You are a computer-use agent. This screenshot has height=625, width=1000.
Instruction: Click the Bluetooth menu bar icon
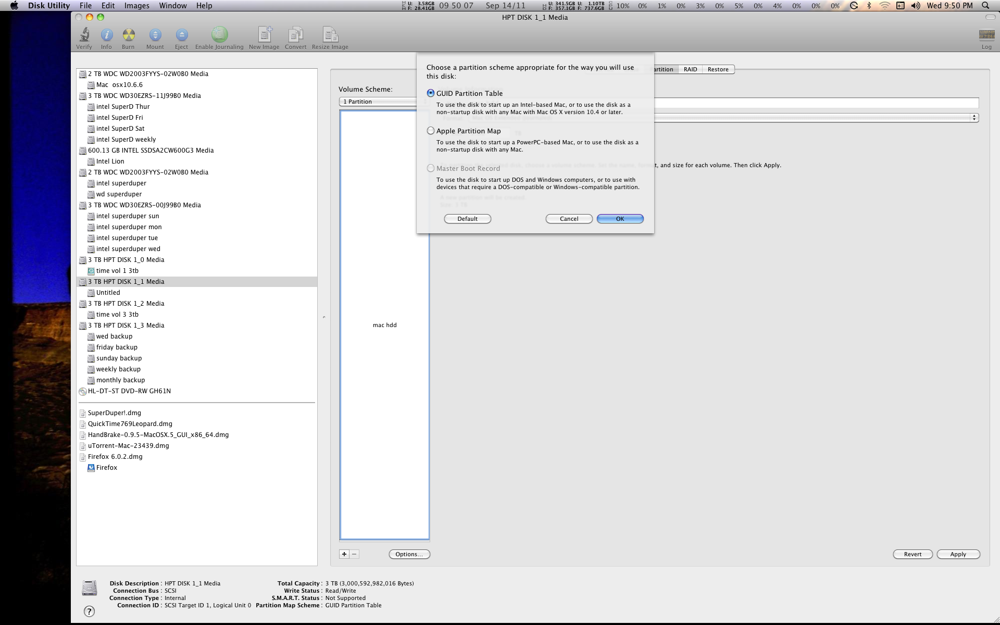point(869,6)
